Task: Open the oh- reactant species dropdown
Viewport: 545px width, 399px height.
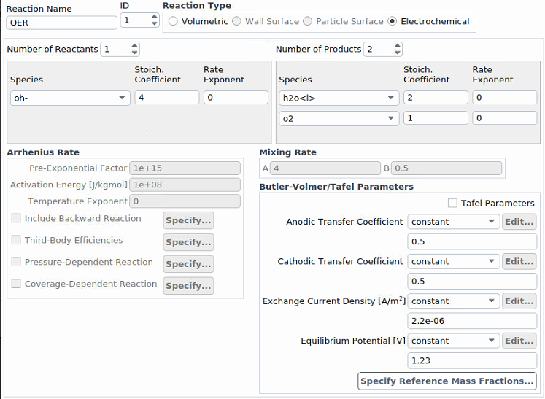Action: point(70,98)
